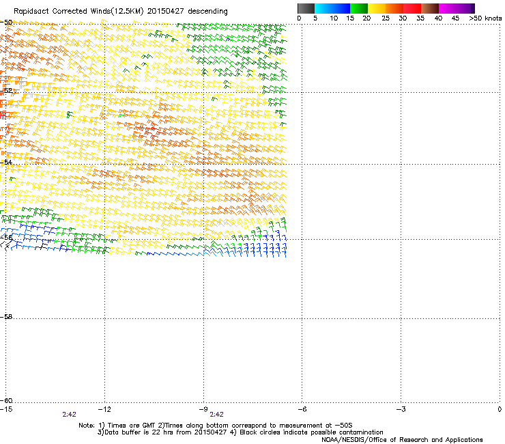Select the cyan-blue 5-15 knots color segment

click(x=332, y=8)
